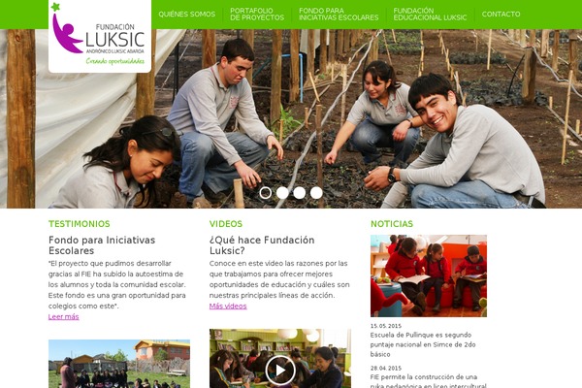Open Portafolio de Proyectos menu item
This screenshot has height=388, width=582.
pos(257,15)
